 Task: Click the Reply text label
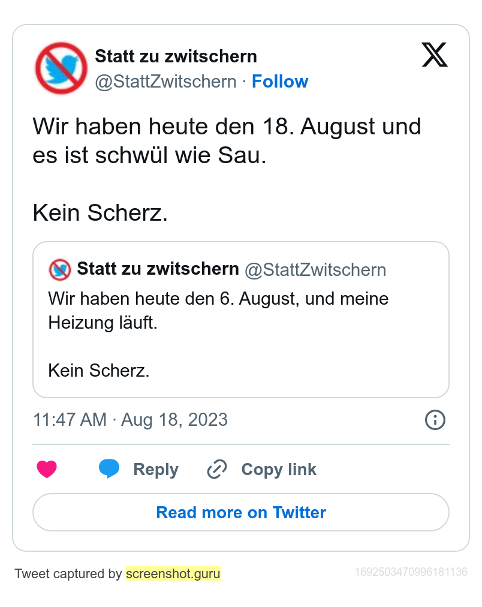[x=156, y=470]
